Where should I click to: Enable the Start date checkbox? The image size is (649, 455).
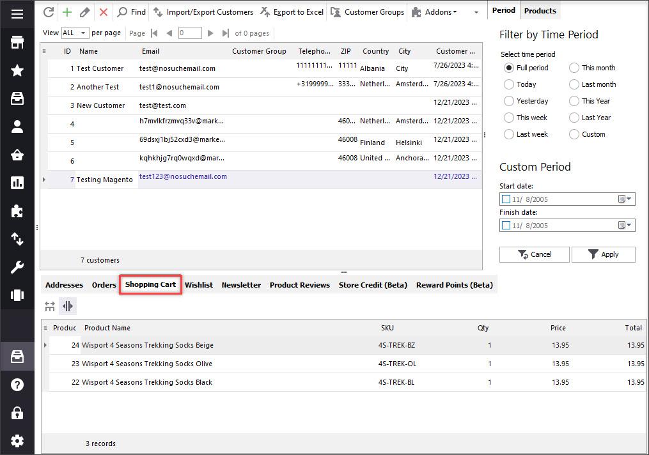tap(506, 199)
